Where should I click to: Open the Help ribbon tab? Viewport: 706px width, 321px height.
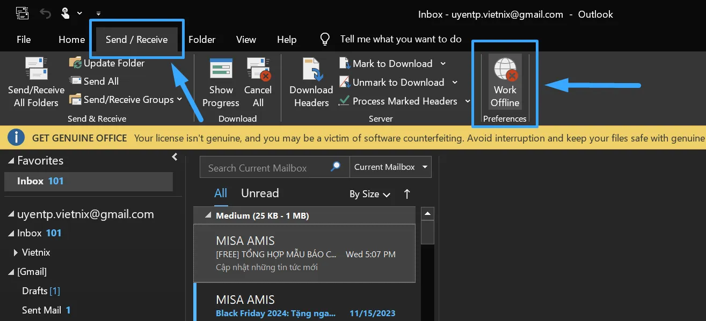(287, 40)
